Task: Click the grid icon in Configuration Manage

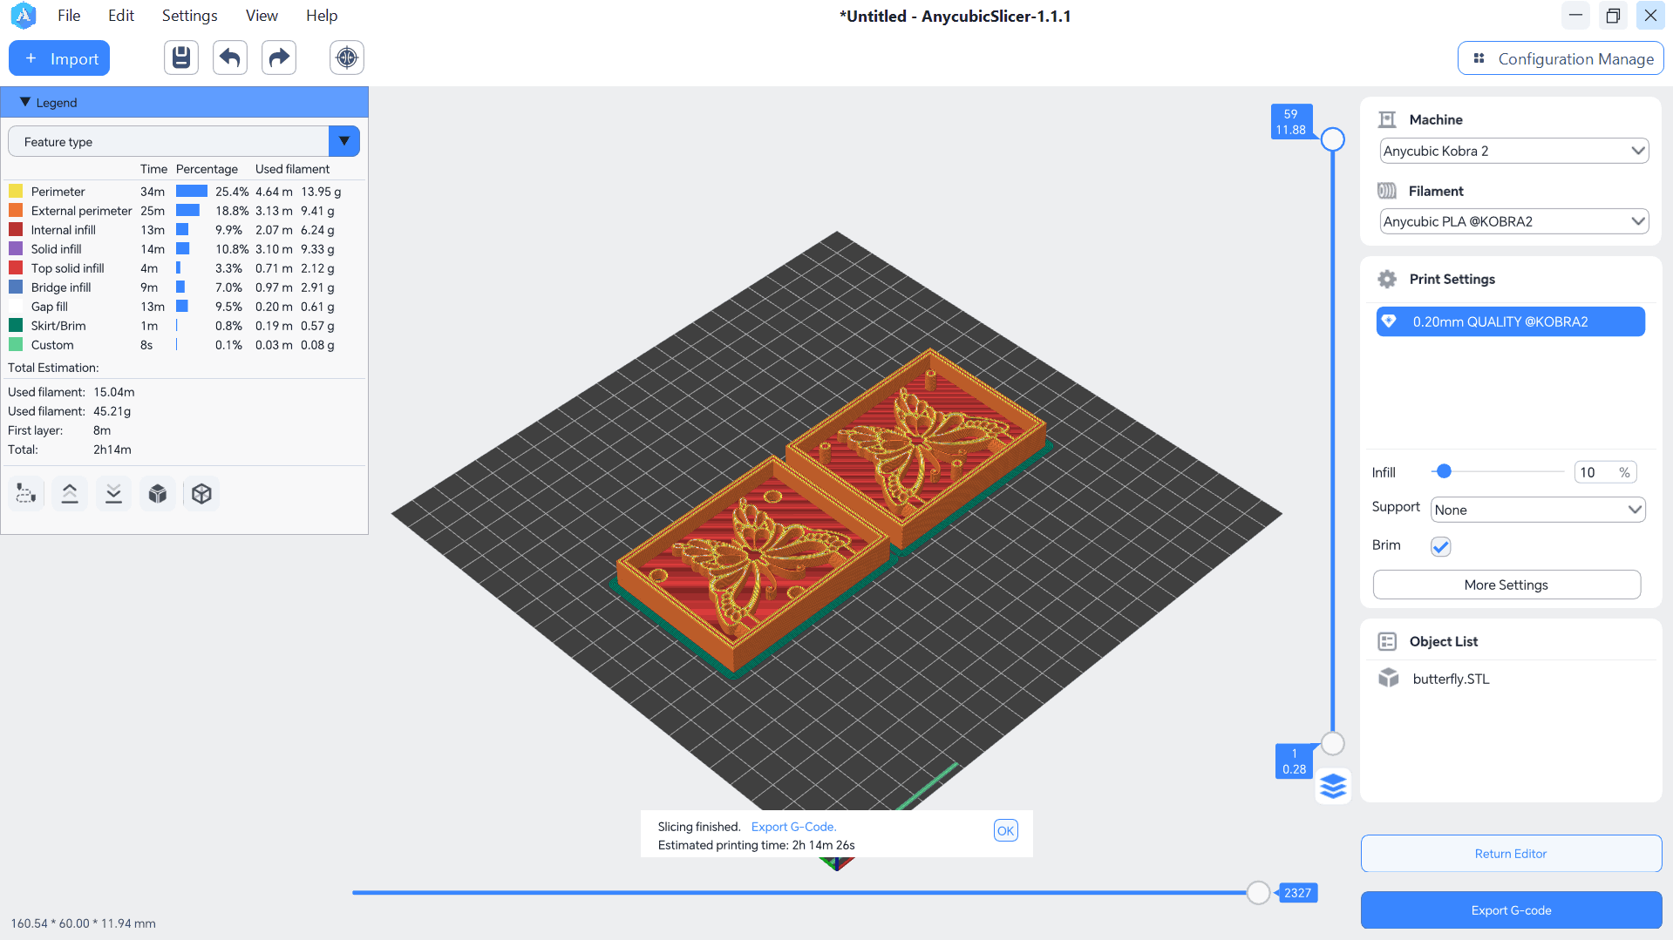Action: 1479,58
